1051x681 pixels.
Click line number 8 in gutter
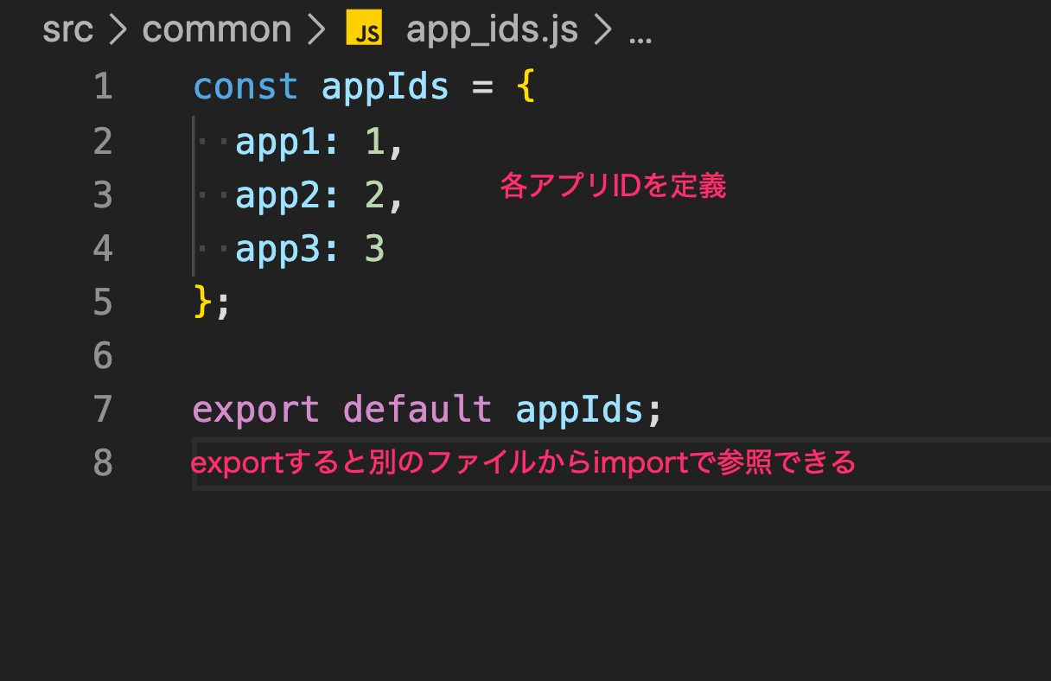(x=103, y=463)
